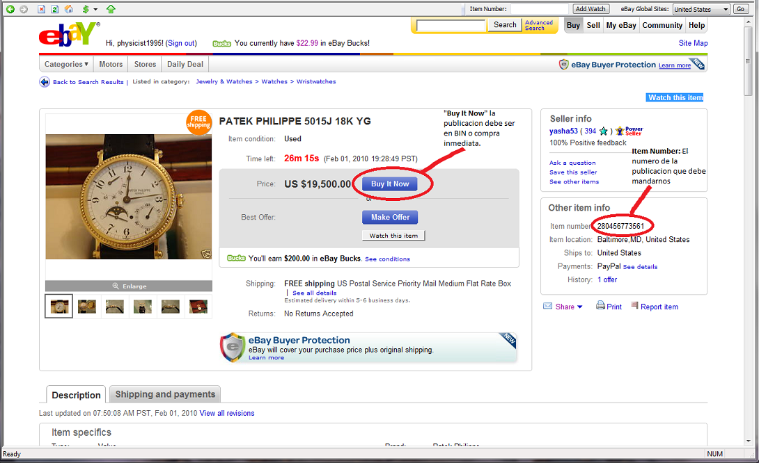Select the third watch thumbnail
The height and width of the screenshot is (463, 759).
(x=115, y=306)
